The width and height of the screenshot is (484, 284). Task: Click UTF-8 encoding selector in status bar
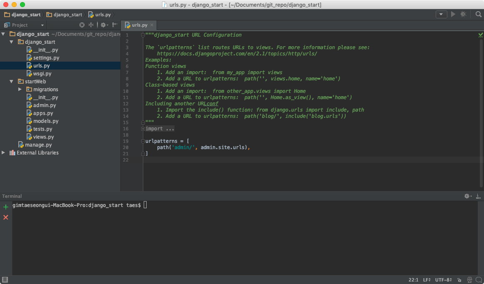click(x=443, y=280)
